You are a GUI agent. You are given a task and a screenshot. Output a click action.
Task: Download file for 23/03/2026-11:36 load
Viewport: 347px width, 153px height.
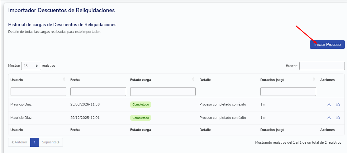point(329,105)
